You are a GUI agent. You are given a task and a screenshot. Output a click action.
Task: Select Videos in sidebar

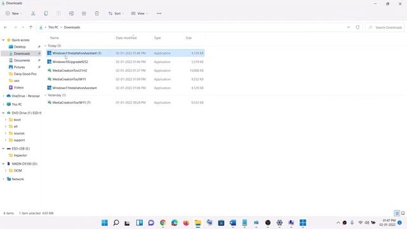[18, 88]
